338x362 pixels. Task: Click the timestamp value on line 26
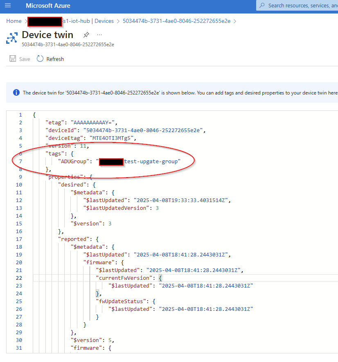tap(206, 309)
